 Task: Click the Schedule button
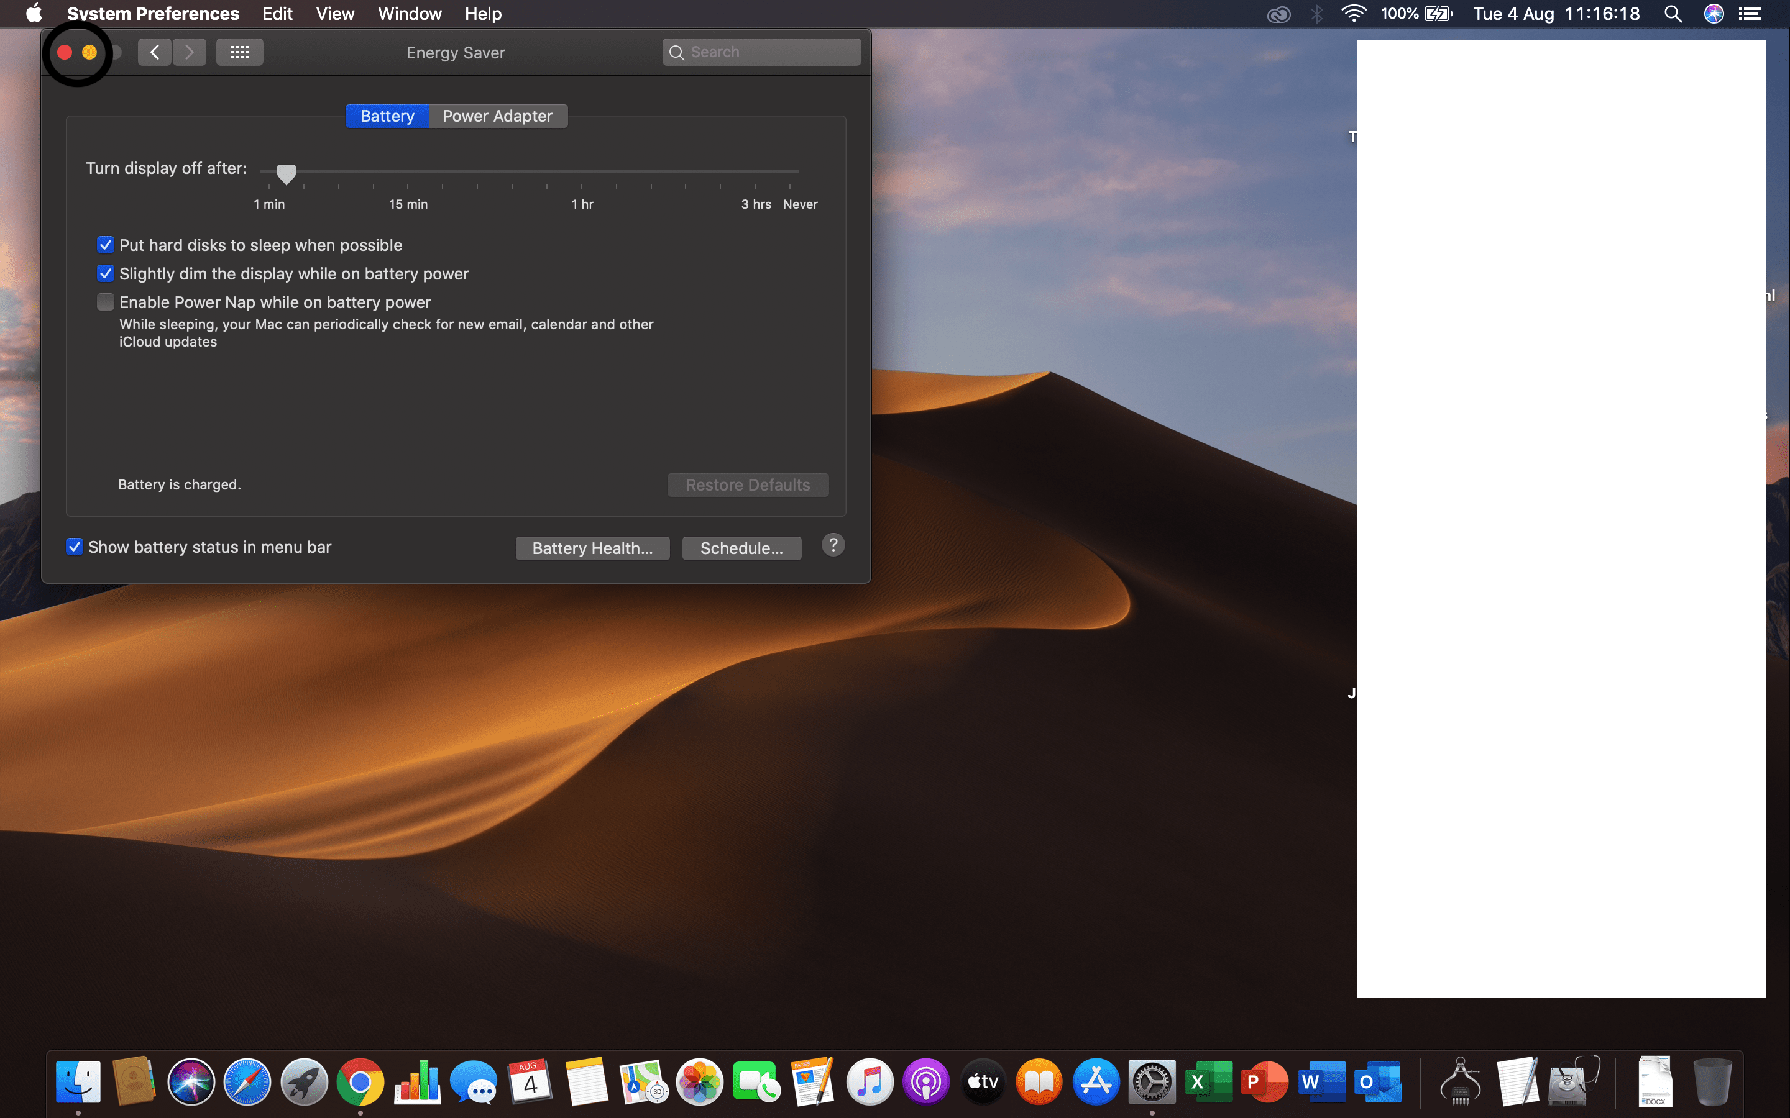coord(741,548)
